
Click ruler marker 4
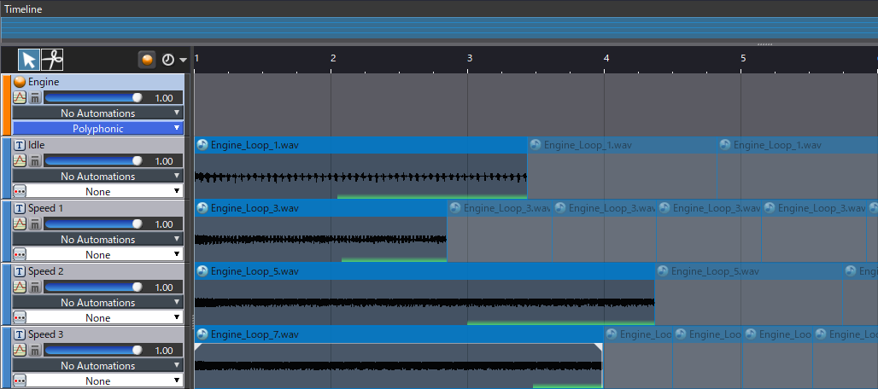tap(606, 58)
